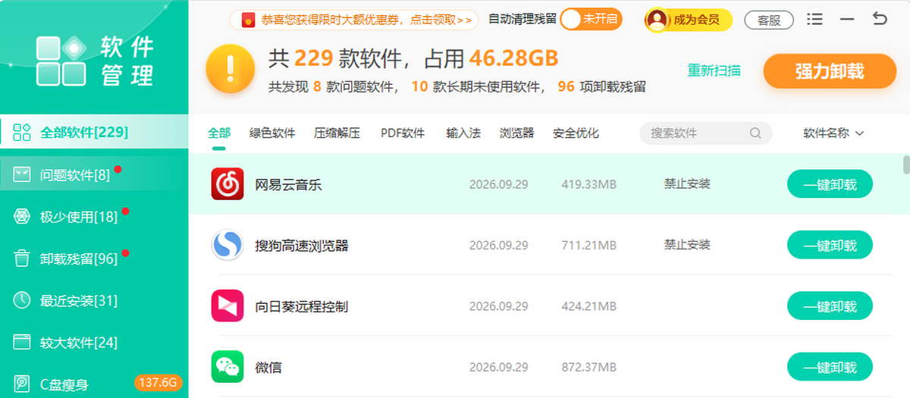Image resolution: width=910 pixels, height=398 pixels.
Task: Click the back arrow icon at top right
Action: point(880,19)
